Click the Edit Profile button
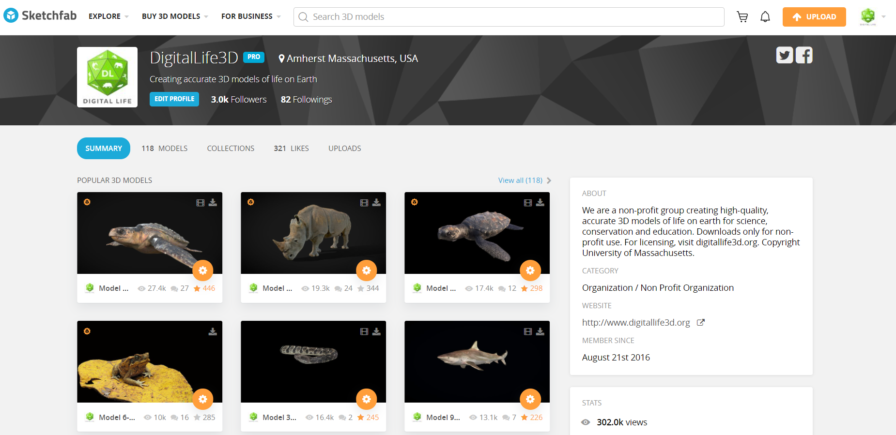896x435 pixels. [174, 99]
